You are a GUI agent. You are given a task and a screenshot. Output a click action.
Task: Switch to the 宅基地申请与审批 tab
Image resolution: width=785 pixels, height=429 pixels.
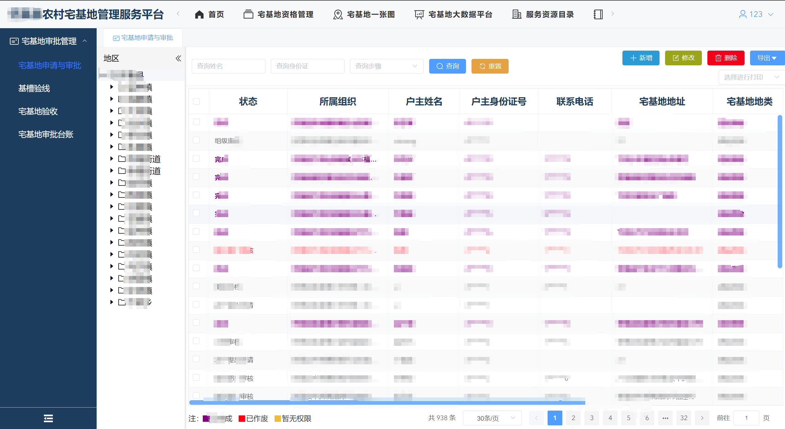coord(143,38)
